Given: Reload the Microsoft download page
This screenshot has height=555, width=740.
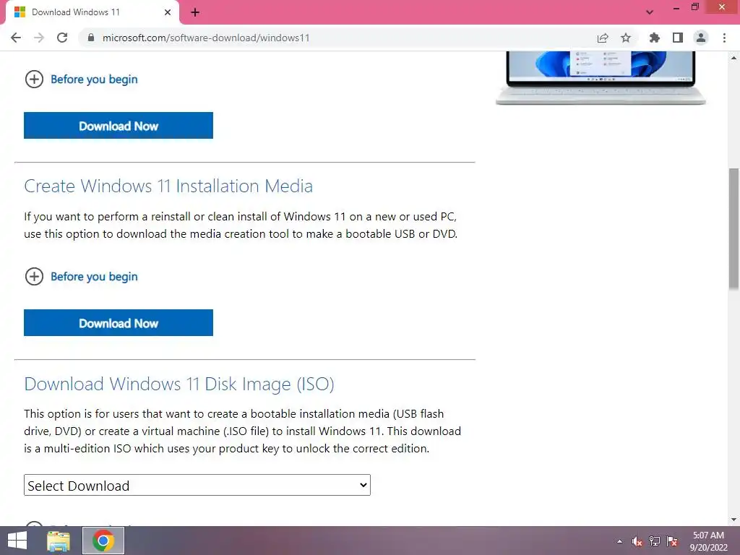Looking at the screenshot, I should [x=62, y=38].
